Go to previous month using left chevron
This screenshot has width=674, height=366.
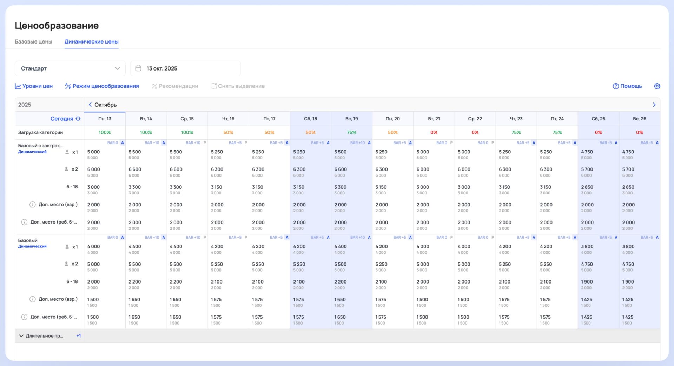point(90,105)
